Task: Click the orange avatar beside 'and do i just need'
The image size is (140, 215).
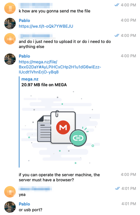Action: [10, 39]
